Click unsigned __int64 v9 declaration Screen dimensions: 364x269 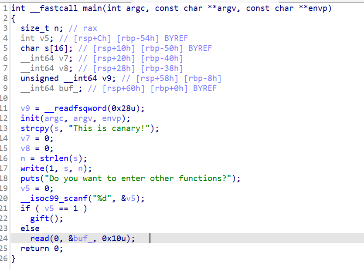point(68,78)
